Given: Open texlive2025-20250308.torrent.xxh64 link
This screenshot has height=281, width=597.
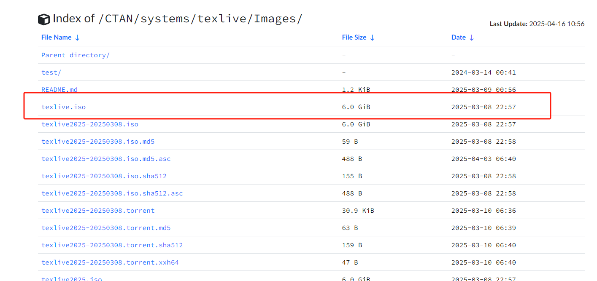Looking at the screenshot, I should (x=110, y=262).
